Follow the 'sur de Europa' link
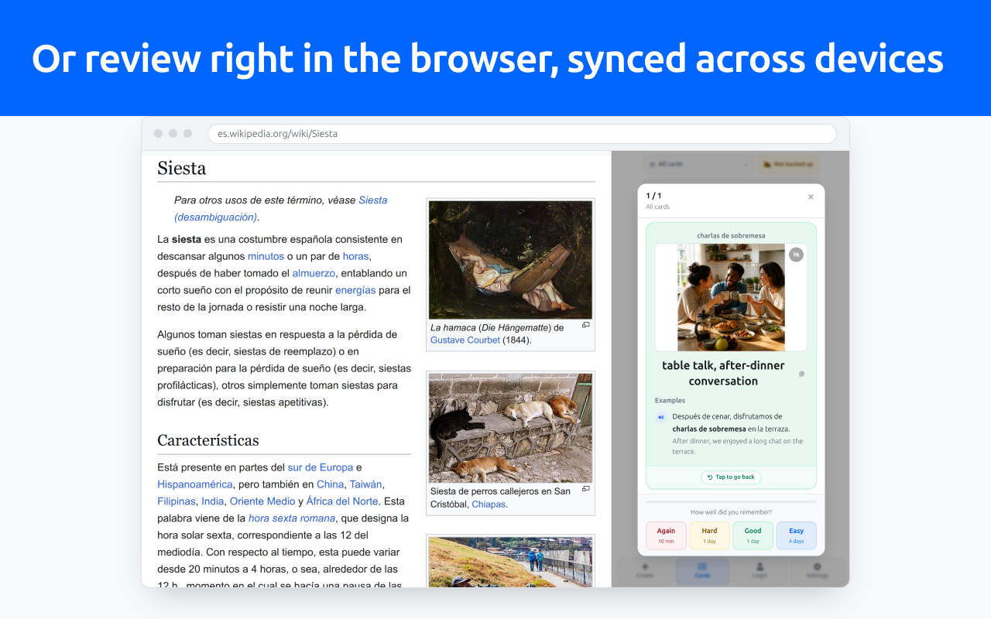 (321, 467)
